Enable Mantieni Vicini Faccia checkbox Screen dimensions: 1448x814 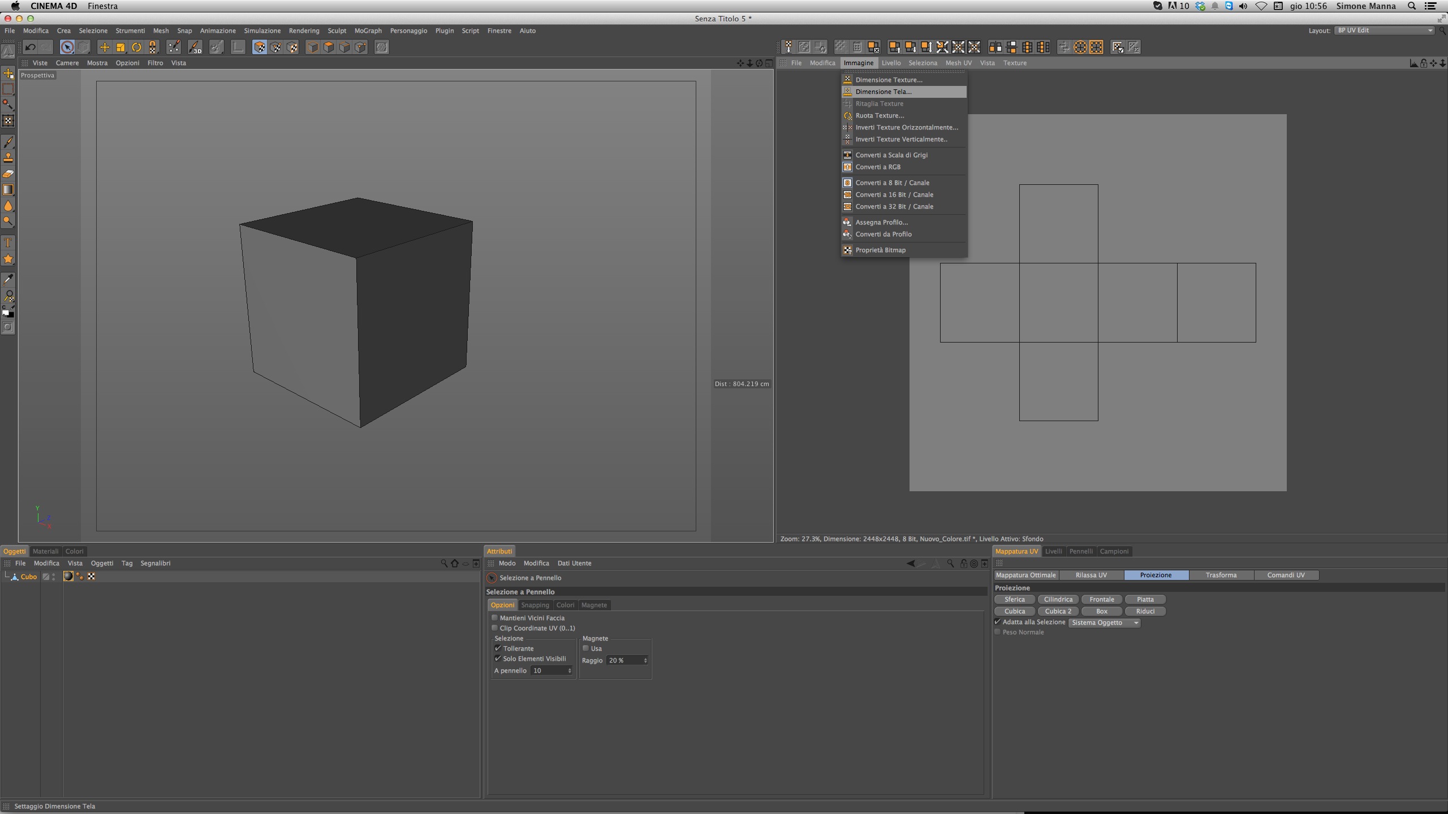coord(495,618)
